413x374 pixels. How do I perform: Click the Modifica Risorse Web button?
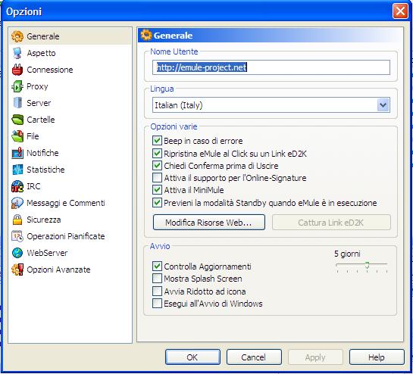(x=209, y=223)
